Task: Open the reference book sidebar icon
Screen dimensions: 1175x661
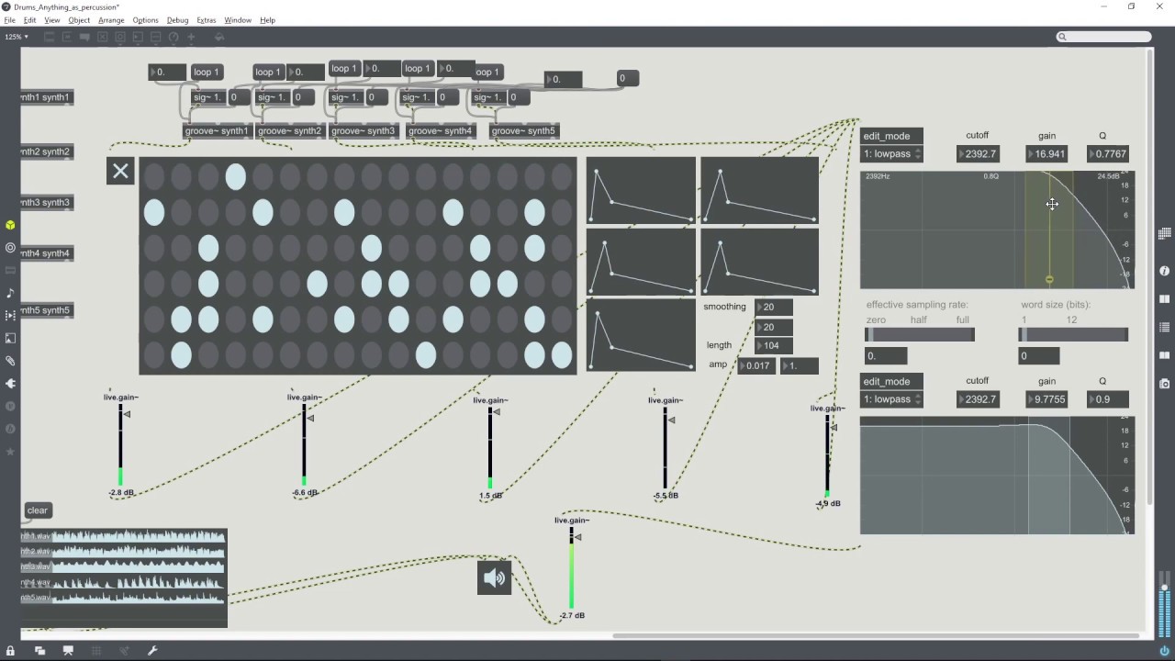Action: click(1164, 298)
